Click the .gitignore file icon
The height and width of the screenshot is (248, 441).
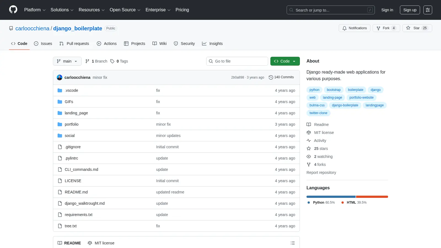pos(60,147)
